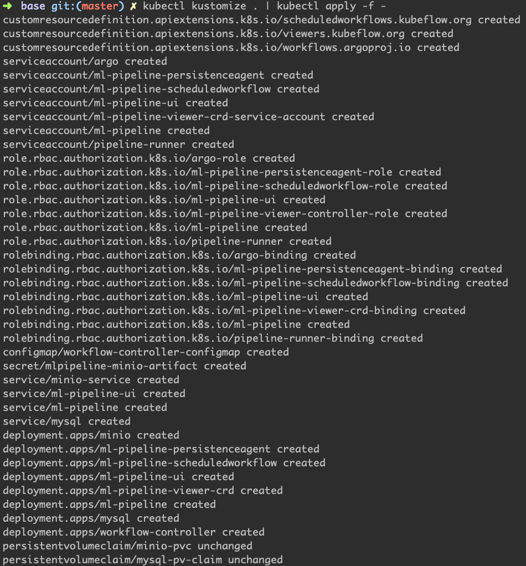Click the service/minio-service created line
Image resolution: width=526 pixels, height=566 pixels.
(91, 380)
